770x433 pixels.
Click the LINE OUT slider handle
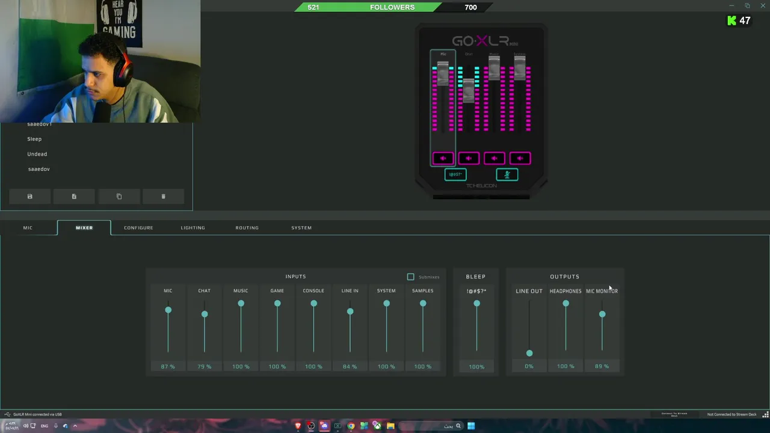[529, 353]
